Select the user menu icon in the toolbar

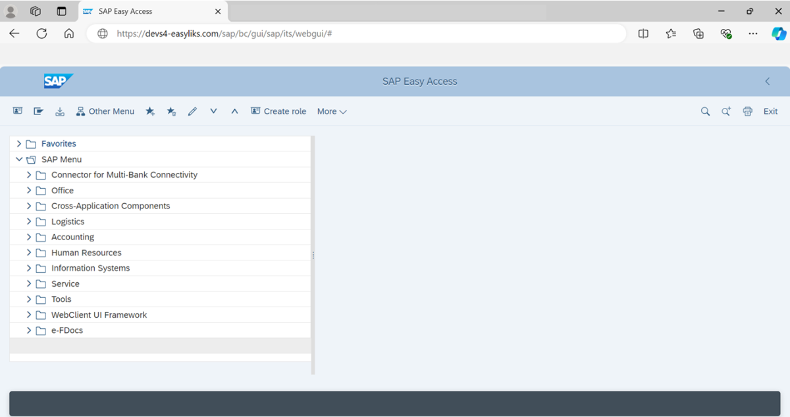(17, 111)
